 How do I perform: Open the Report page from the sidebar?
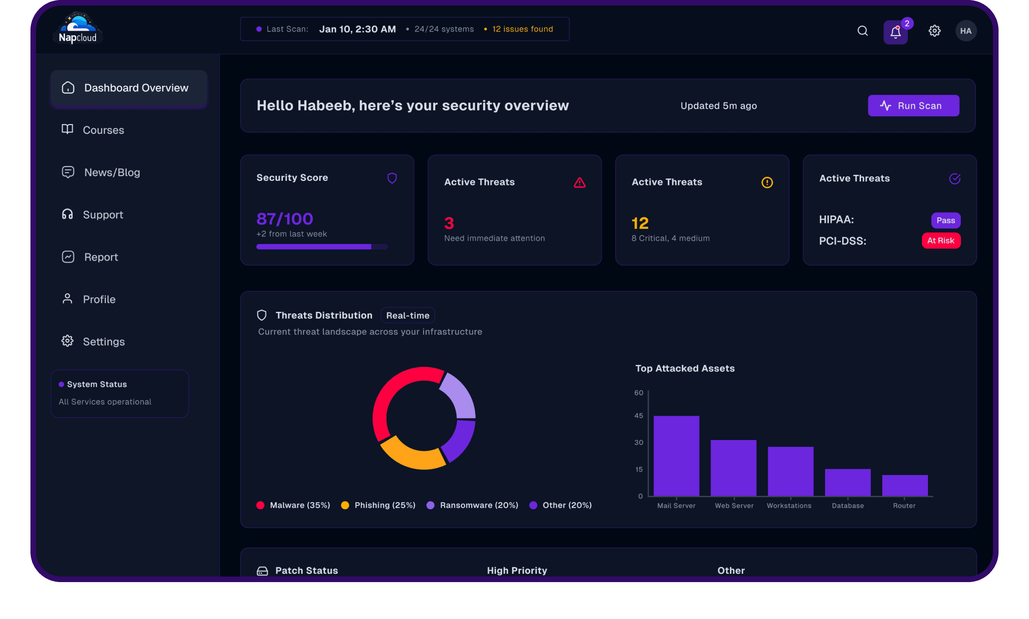coord(101,257)
